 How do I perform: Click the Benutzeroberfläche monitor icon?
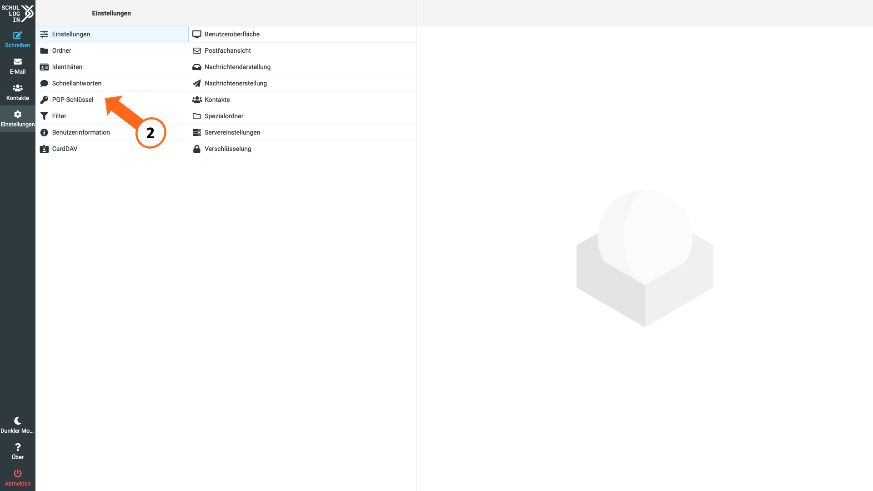197,34
